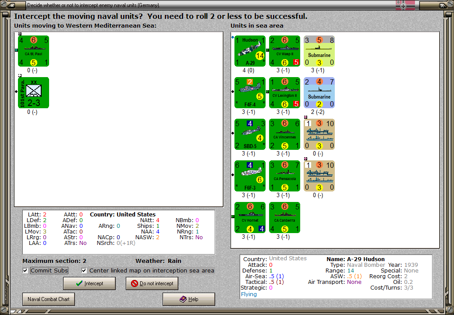Select the 101st Para. division counter
The height and width of the screenshot is (315, 454).
(x=33, y=92)
